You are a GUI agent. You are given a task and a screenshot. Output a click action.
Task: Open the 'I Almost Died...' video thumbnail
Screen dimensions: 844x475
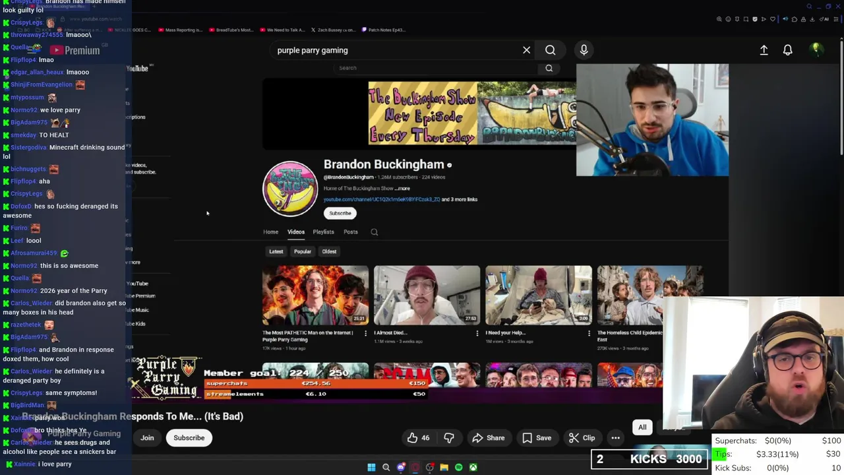click(x=427, y=295)
